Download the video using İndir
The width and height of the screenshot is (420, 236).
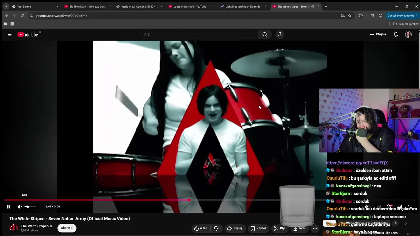point(299,228)
